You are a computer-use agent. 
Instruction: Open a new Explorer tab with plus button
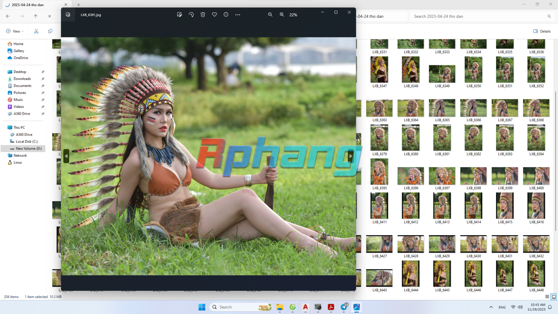click(x=78, y=5)
